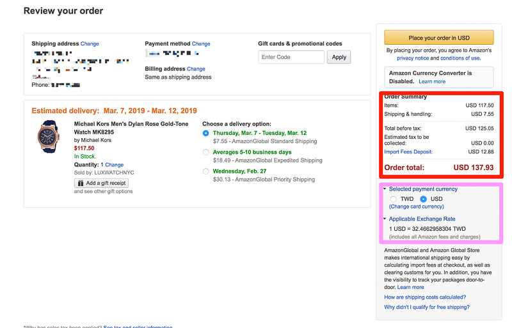This screenshot has width=512, height=328.
Task: Change the payment method
Action: tap(201, 43)
